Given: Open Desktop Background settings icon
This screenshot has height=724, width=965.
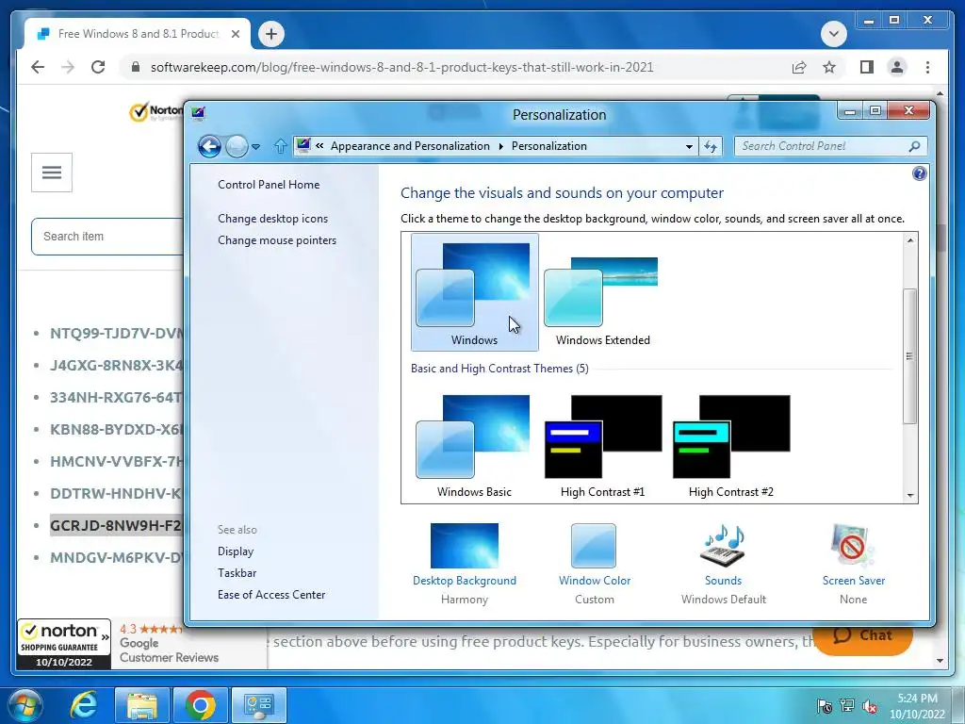Looking at the screenshot, I should (x=464, y=546).
